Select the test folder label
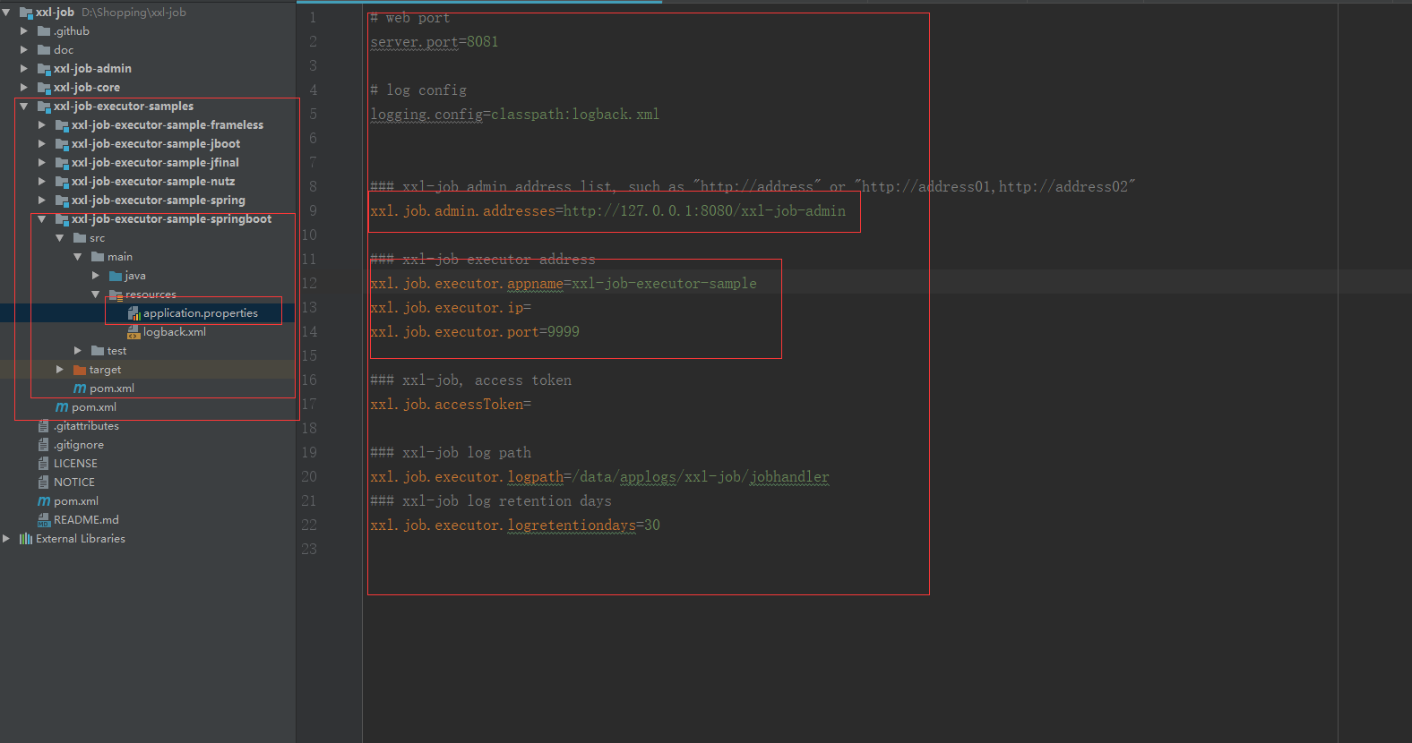Screen dimensions: 1412x743 click(x=117, y=351)
